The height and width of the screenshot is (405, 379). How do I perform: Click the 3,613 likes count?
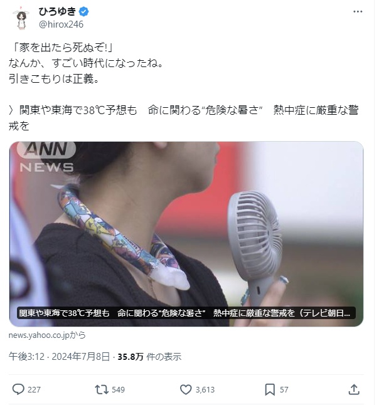pyautogui.click(x=205, y=389)
